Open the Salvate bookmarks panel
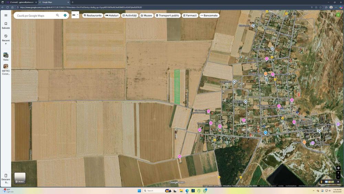Image resolution: width=344 pixels, height=194 pixels. tap(6, 25)
